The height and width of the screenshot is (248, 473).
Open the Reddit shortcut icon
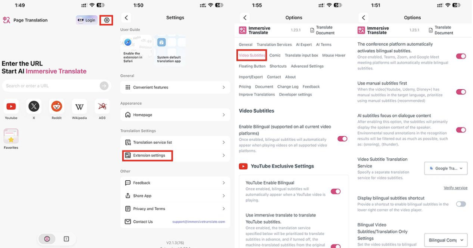(56, 106)
